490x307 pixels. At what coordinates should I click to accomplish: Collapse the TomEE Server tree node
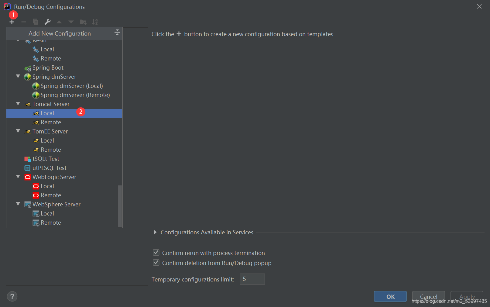18,131
